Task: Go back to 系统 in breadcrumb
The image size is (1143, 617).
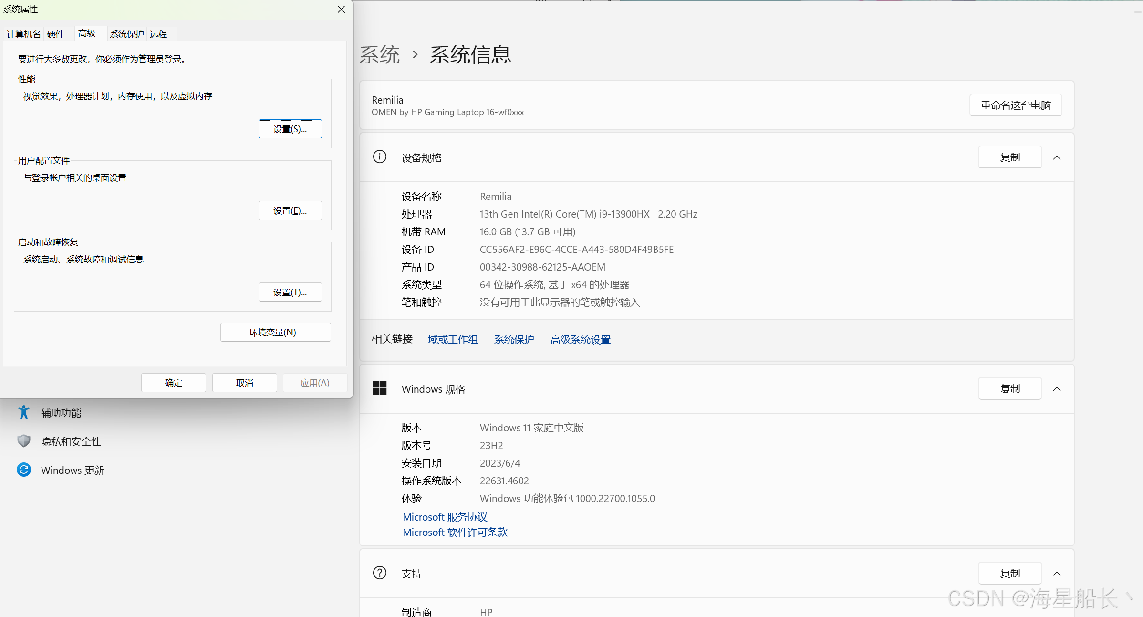Action: 380,55
